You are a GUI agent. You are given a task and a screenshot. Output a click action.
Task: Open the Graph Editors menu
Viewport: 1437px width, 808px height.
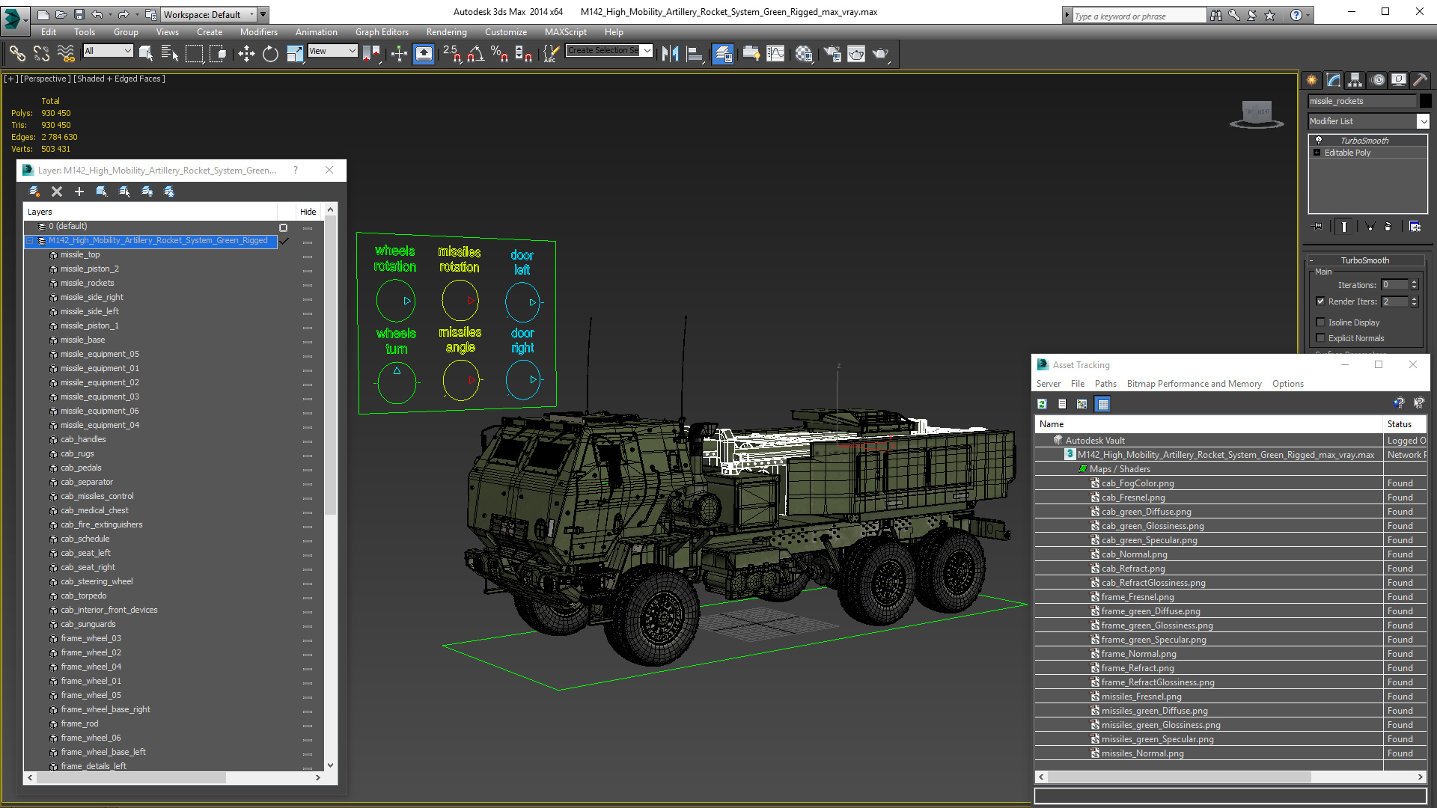(x=382, y=32)
